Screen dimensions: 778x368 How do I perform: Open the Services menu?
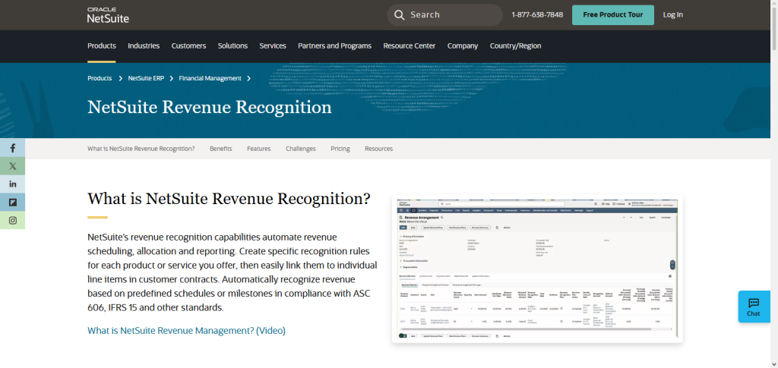click(273, 46)
